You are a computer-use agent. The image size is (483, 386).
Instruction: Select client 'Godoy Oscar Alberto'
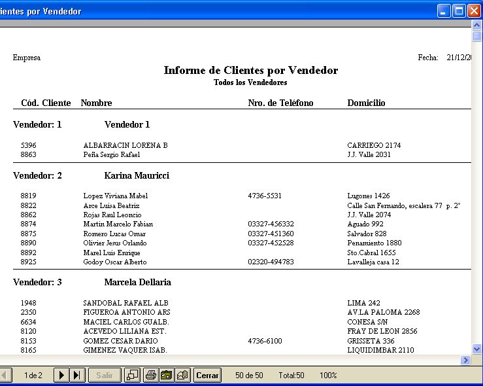pos(115,262)
